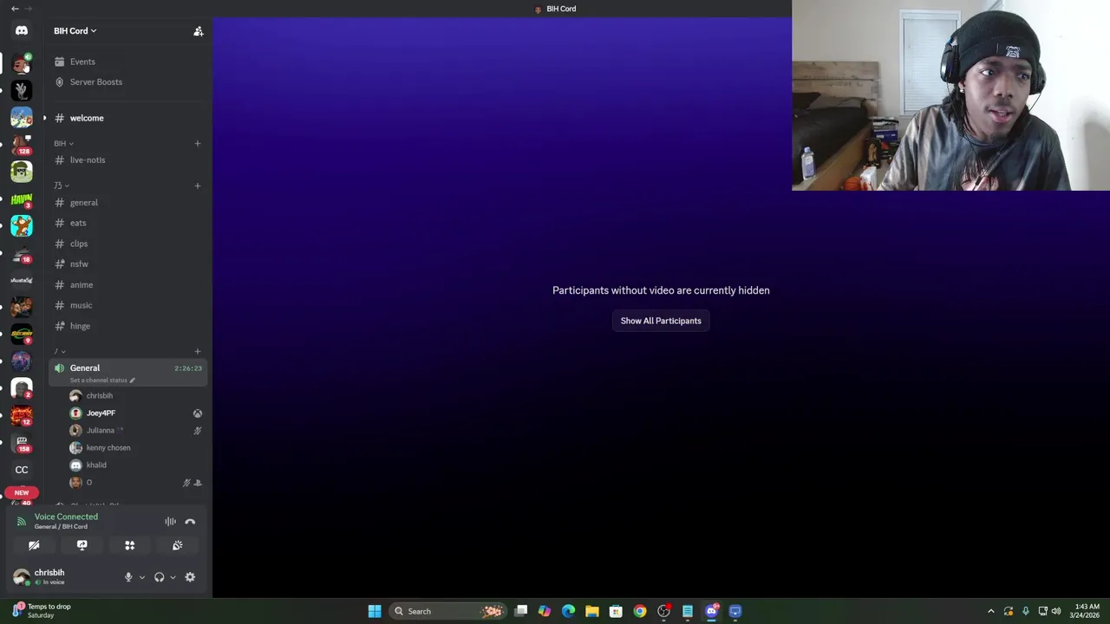
Task: Open Microsoft Edge from taskbar
Action: [x=568, y=611]
